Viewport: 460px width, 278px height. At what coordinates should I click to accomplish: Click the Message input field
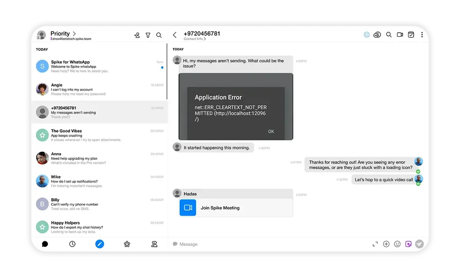[268, 244]
